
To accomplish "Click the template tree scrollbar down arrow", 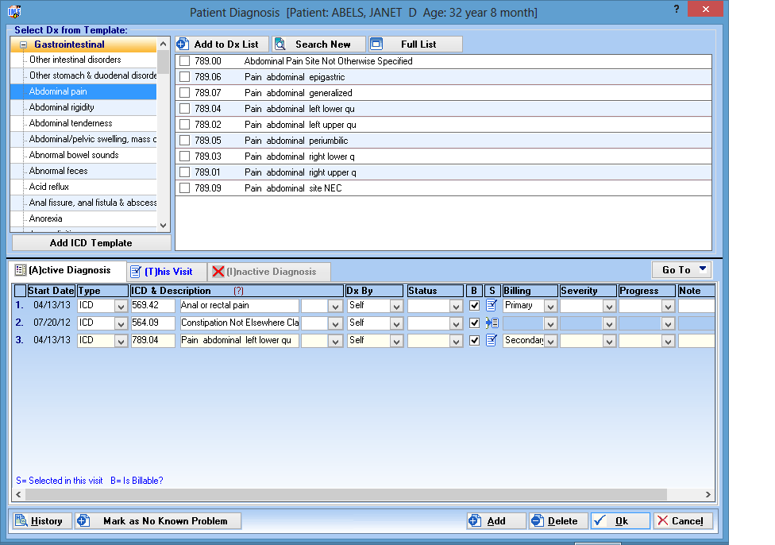I will point(163,226).
